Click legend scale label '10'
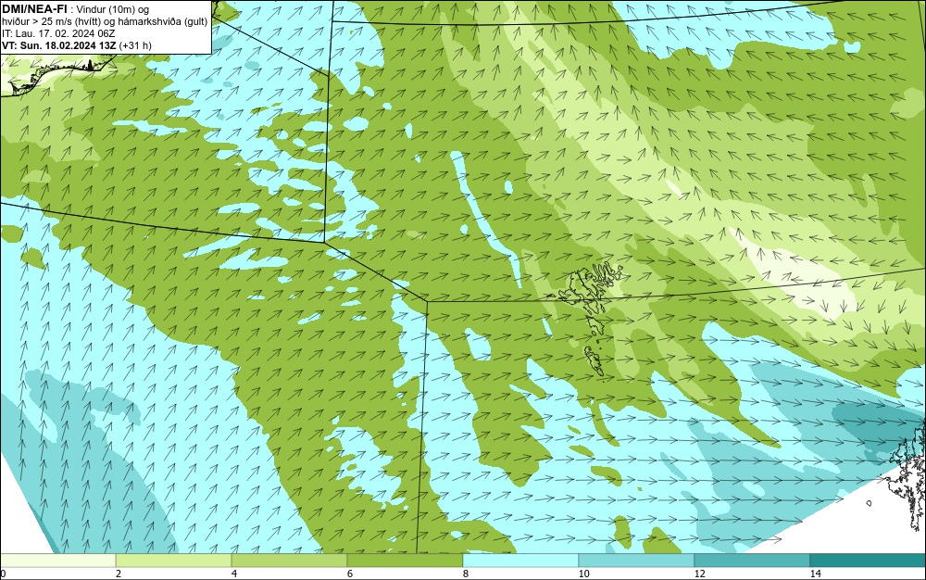926x580 pixels. (583, 574)
